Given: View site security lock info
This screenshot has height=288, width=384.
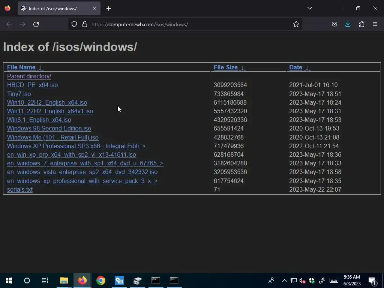Looking at the screenshot, I should point(85,24).
